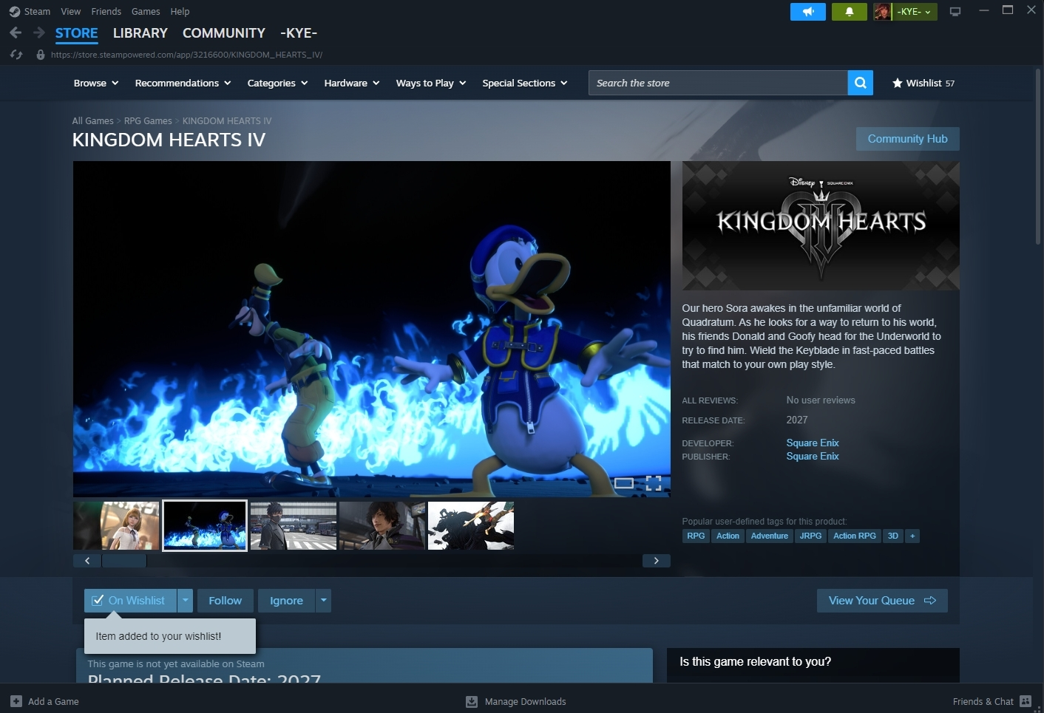The image size is (1044, 713).
Task: Click the Square Enix developer link
Action: click(813, 443)
